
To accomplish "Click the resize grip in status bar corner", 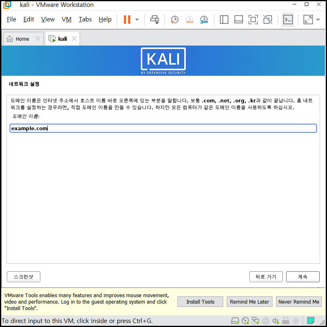I will point(322,322).
